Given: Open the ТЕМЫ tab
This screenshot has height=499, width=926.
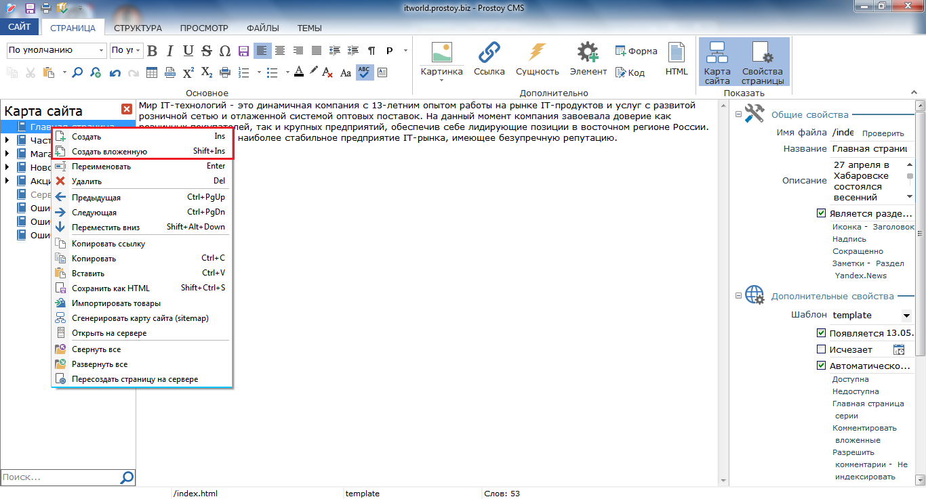Looking at the screenshot, I should click(x=309, y=28).
